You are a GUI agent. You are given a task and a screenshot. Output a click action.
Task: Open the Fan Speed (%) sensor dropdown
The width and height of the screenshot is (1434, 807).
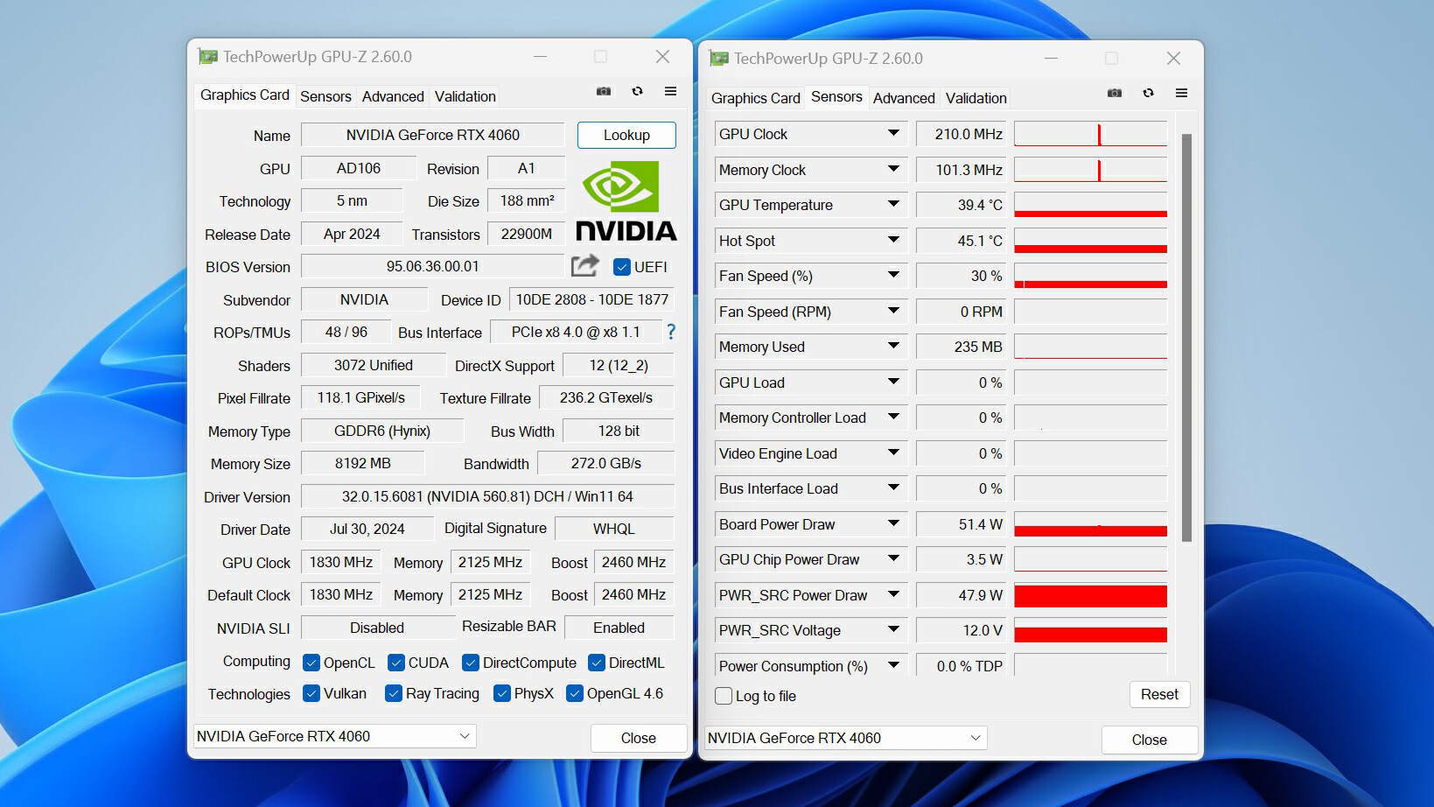(x=893, y=276)
